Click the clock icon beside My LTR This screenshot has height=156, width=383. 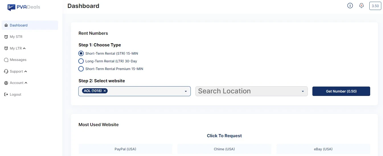coord(6,48)
